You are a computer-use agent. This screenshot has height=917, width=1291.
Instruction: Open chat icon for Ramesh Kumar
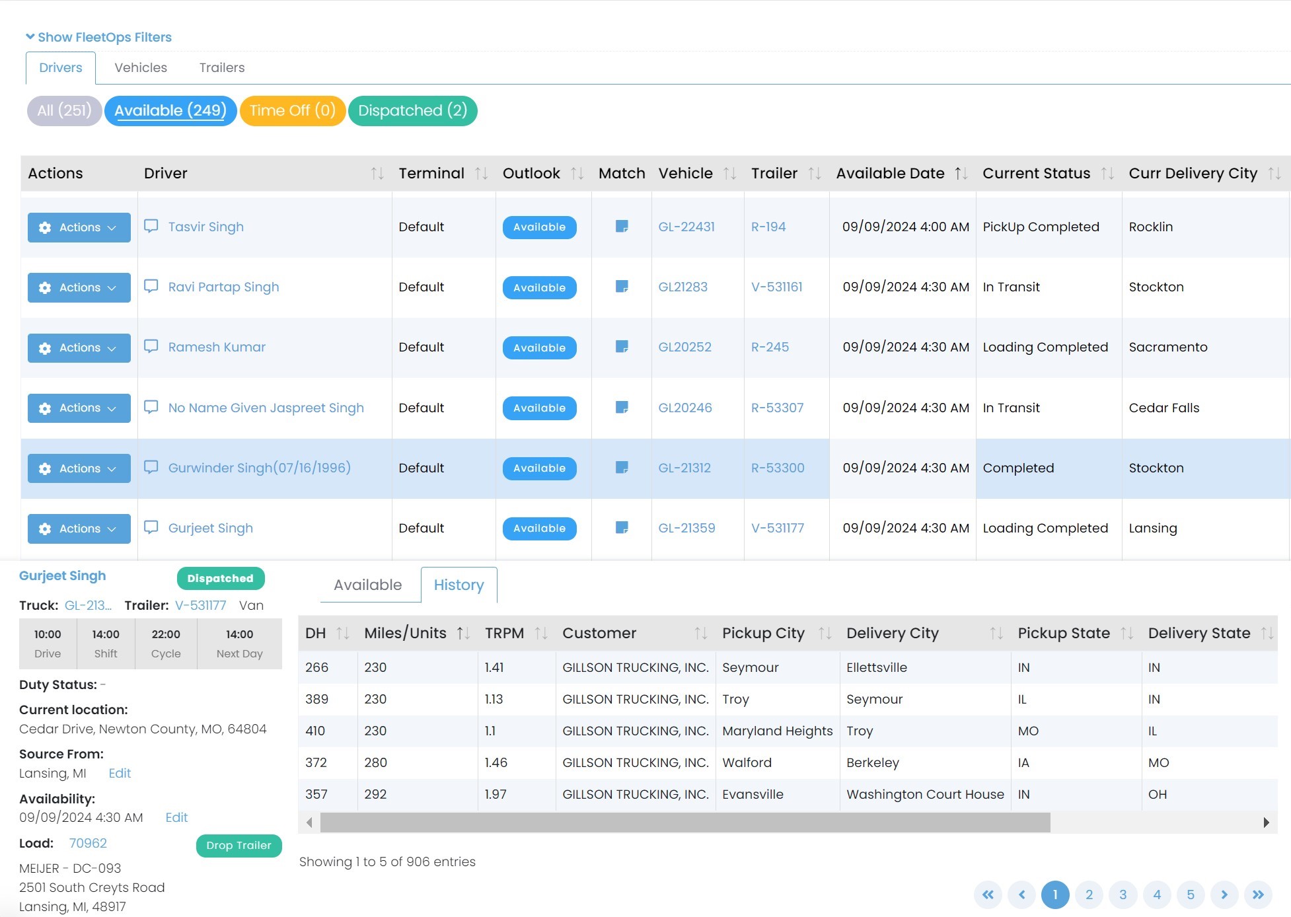tap(151, 346)
